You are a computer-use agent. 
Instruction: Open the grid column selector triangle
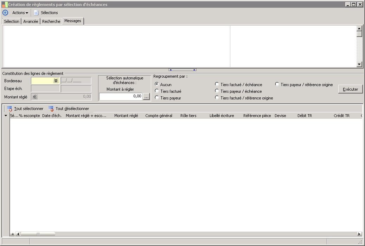(6, 115)
